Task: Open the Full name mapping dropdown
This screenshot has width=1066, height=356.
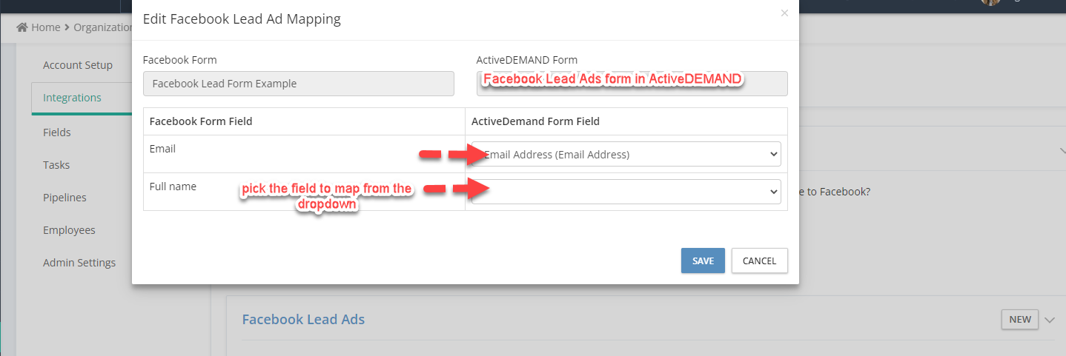Action: [626, 191]
